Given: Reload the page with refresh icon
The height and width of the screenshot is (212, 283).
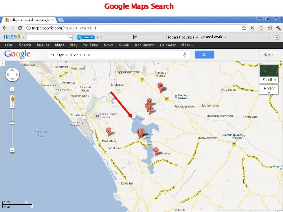Looking at the screenshot, I should click(20, 28).
